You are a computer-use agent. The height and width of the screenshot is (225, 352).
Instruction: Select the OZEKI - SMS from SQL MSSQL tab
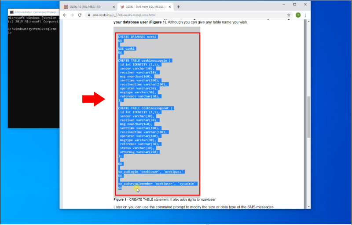pyautogui.click(x=146, y=7)
